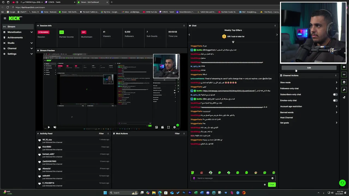Open Set goals options
This screenshot has height=196, width=349.
point(309,123)
